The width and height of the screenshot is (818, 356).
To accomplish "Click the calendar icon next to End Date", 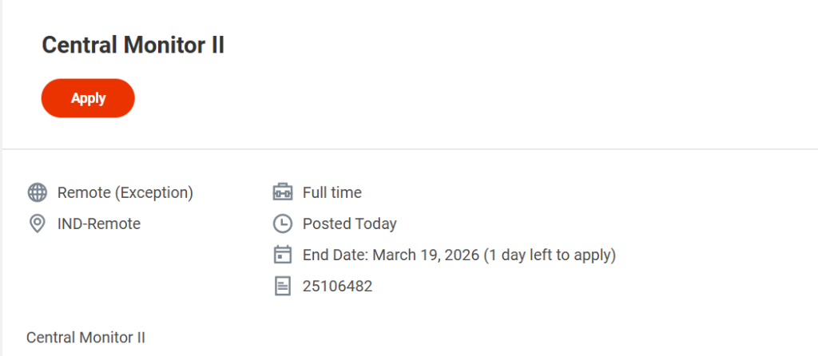I will pos(282,255).
